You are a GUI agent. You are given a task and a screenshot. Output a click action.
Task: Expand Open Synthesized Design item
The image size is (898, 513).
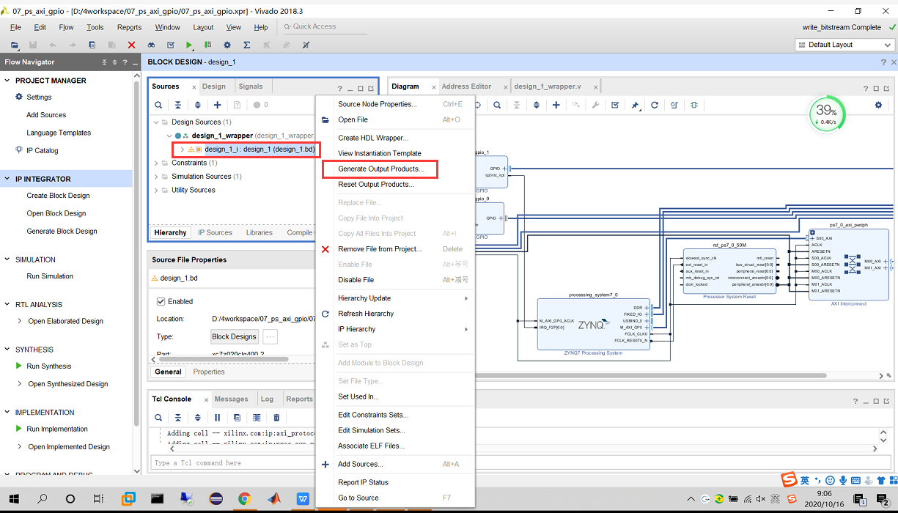click(20, 384)
